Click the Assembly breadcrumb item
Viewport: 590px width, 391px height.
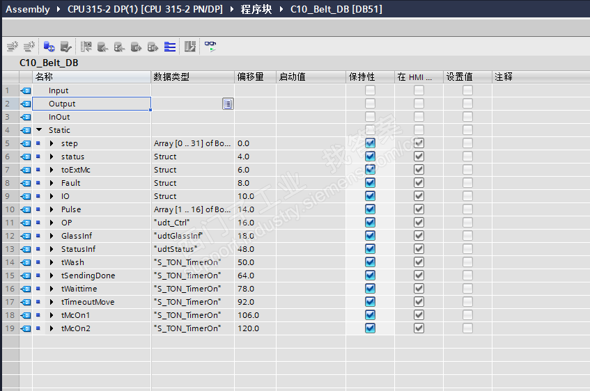coord(28,9)
